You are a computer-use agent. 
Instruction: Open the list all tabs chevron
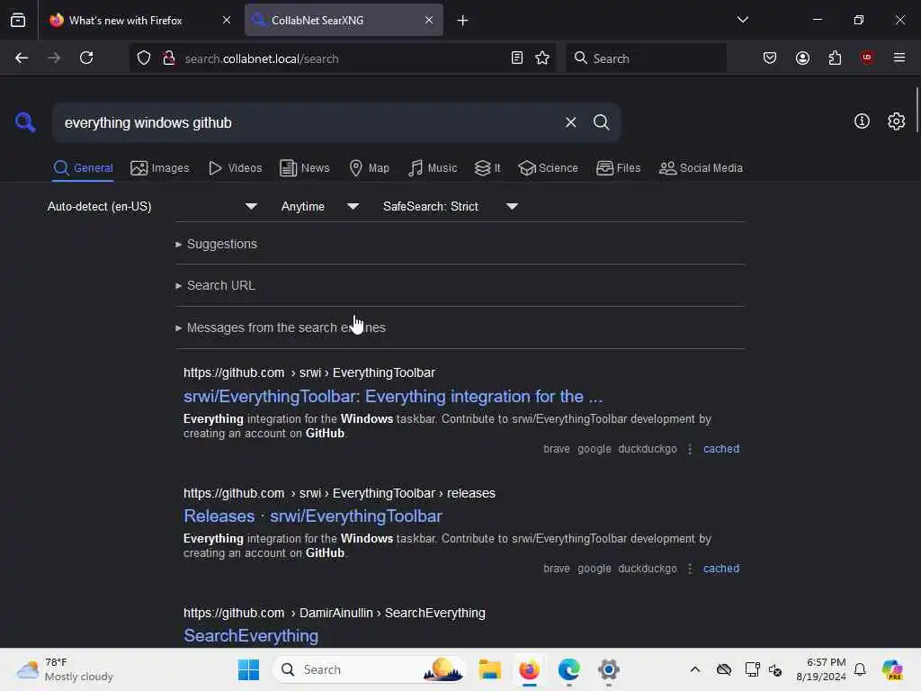coord(742,21)
